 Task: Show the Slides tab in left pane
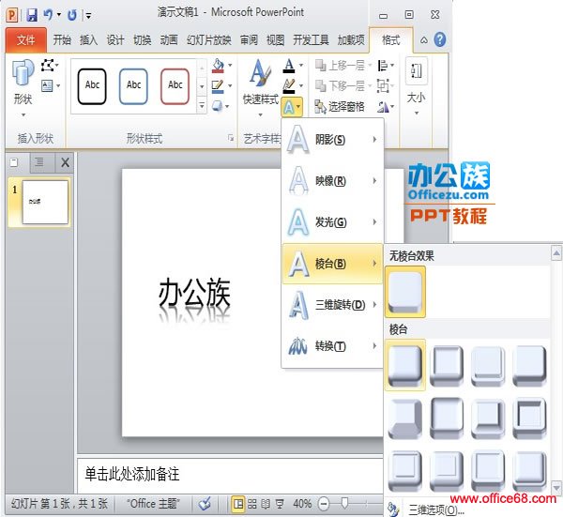tap(14, 162)
